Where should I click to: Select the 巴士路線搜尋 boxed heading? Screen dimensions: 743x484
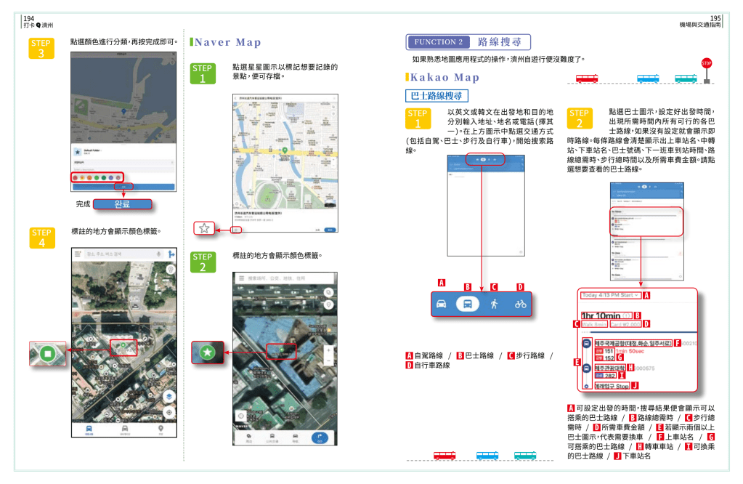tap(436, 95)
